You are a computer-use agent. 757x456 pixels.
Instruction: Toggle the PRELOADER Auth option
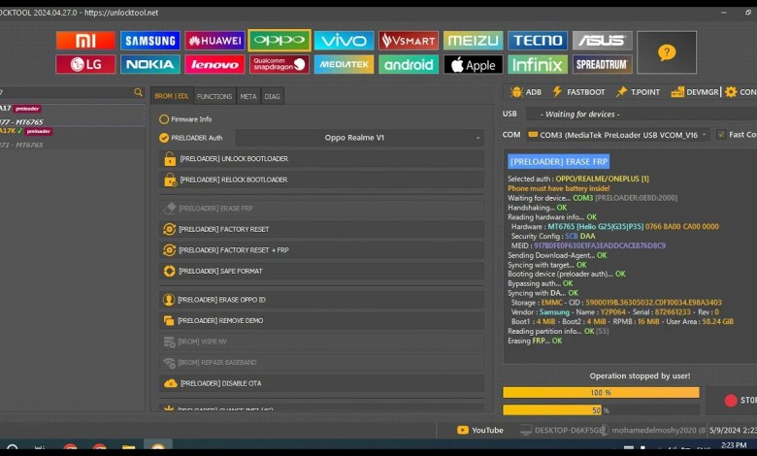pos(191,138)
